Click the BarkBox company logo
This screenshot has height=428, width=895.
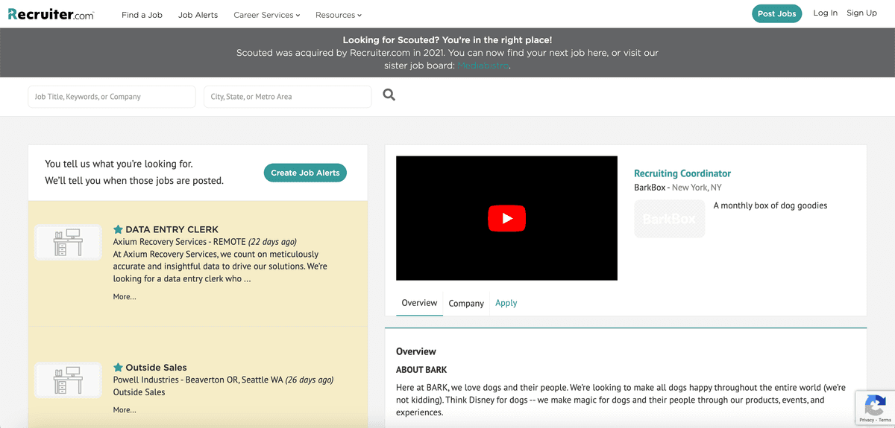(x=669, y=219)
